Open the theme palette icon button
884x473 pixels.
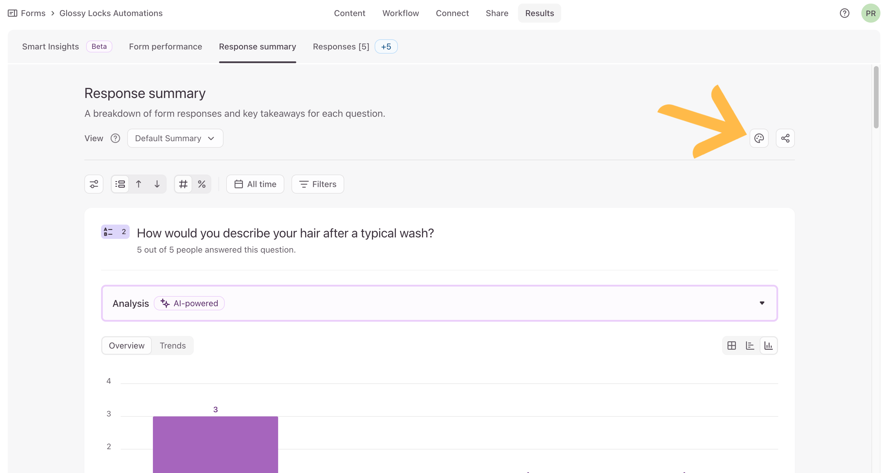tap(759, 138)
